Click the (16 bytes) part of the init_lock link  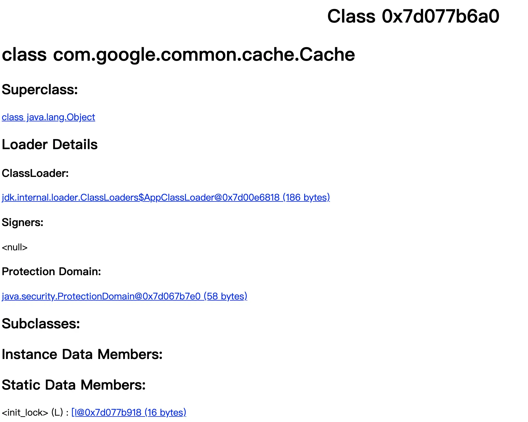165,412
